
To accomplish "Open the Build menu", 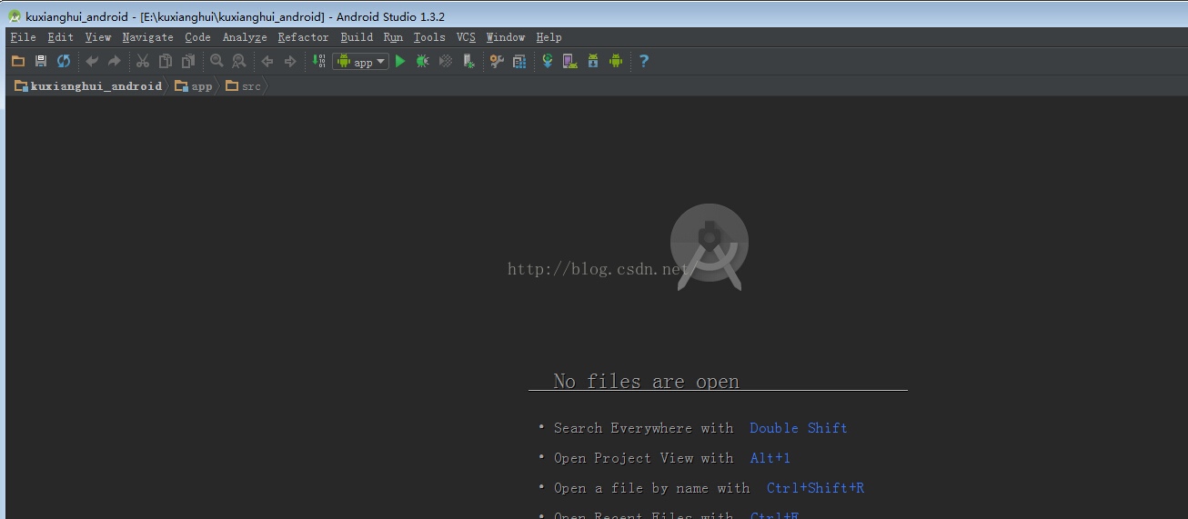I will pos(357,37).
